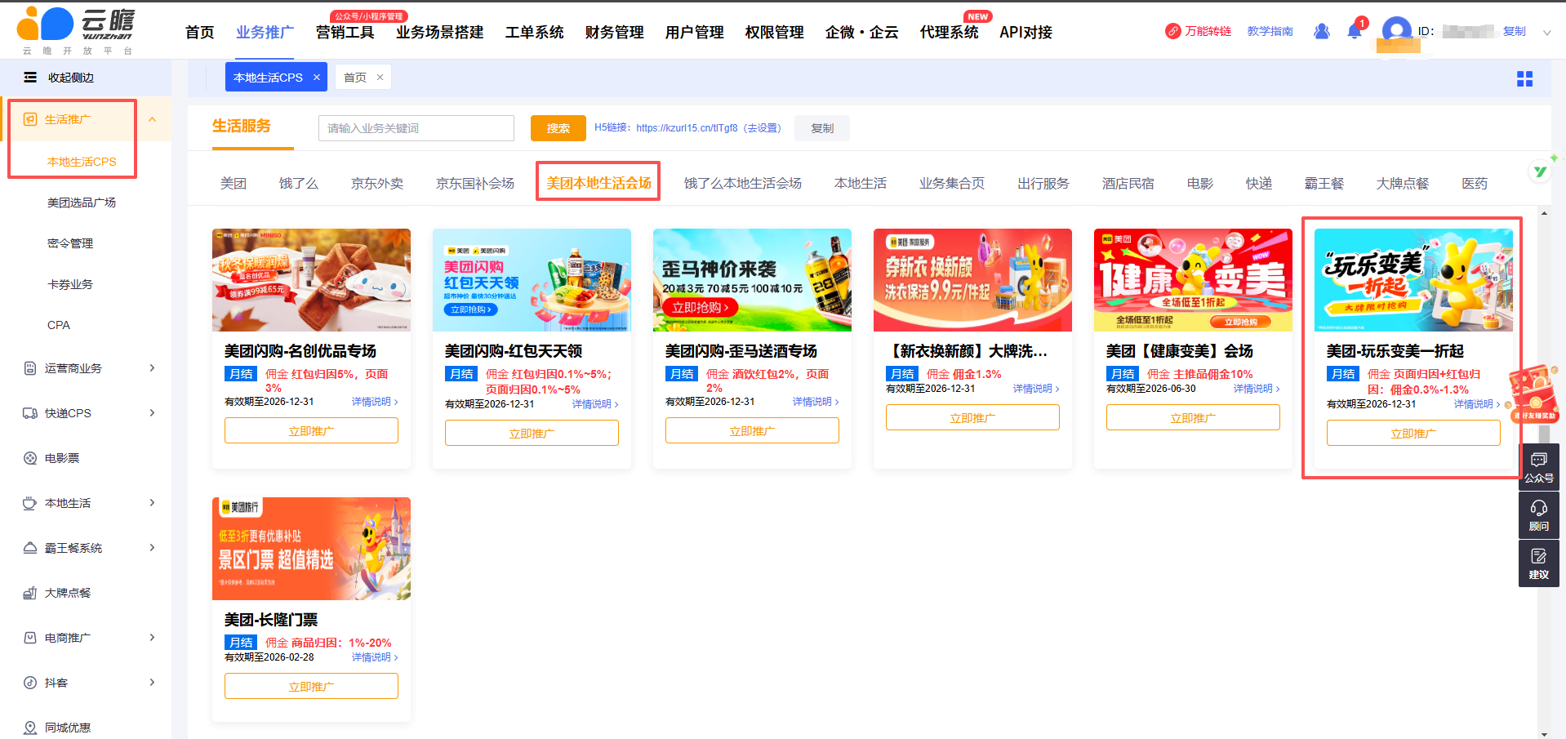Expand the 快递CPS sidebar menu
Image resolution: width=1566 pixels, height=739 pixels.
click(152, 413)
